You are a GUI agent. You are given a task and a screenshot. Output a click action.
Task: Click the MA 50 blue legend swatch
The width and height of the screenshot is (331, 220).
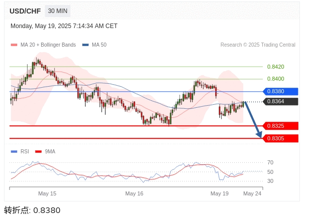pos(85,45)
